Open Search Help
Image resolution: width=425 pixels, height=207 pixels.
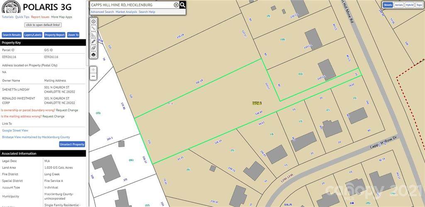[x=147, y=12]
